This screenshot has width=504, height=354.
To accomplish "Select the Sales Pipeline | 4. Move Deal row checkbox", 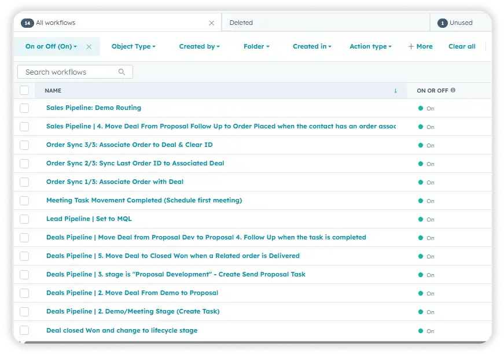I will tap(24, 127).
